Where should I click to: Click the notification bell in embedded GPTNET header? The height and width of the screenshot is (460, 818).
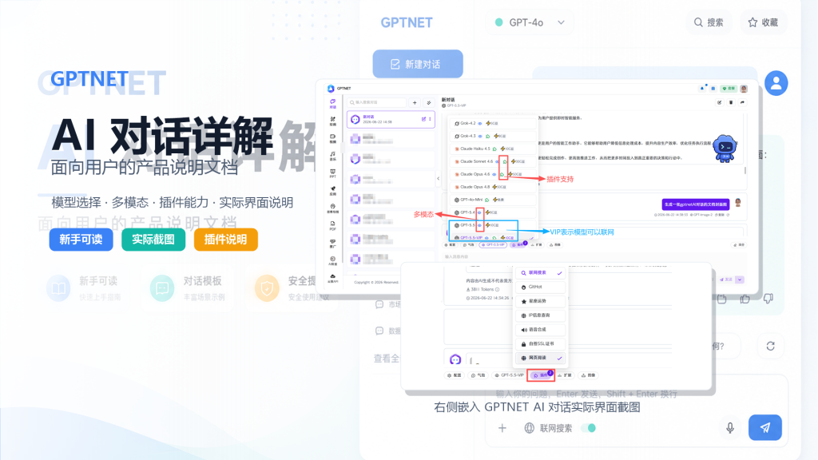(x=701, y=89)
